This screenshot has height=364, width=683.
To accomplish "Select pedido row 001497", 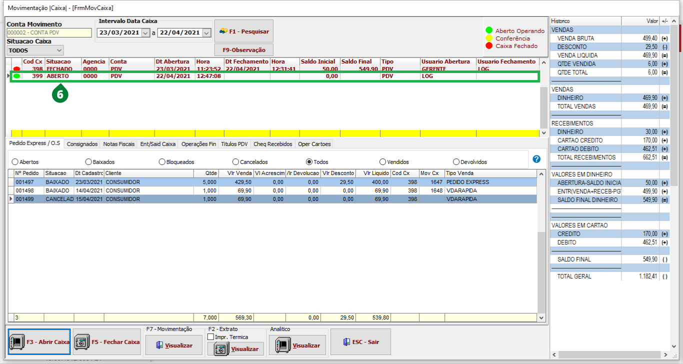I will (272, 182).
